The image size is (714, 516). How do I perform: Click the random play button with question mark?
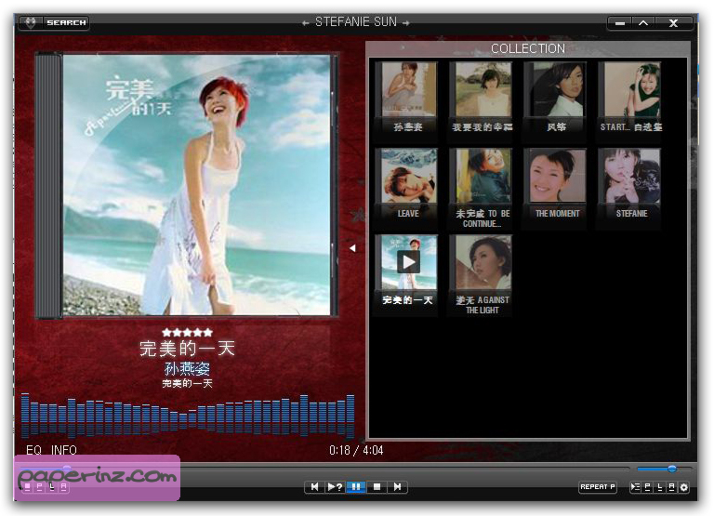click(x=335, y=487)
